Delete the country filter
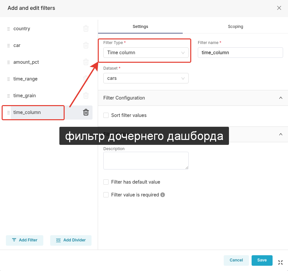Screen dimensions: 288x271 pyautogui.click(x=86, y=29)
